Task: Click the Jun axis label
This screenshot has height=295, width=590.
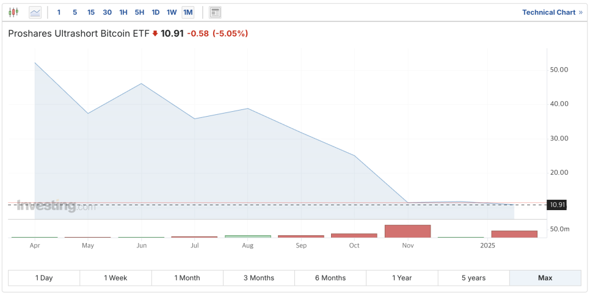Action: 141,246
